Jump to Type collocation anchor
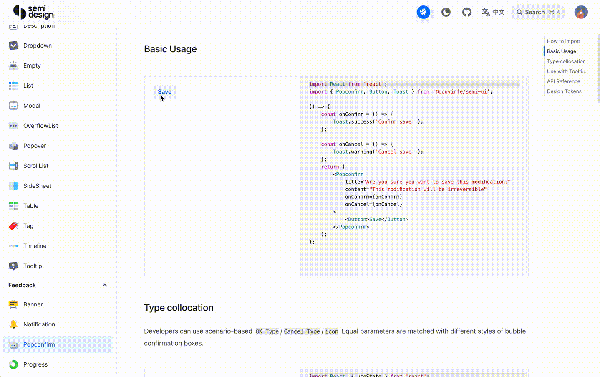 click(566, 61)
